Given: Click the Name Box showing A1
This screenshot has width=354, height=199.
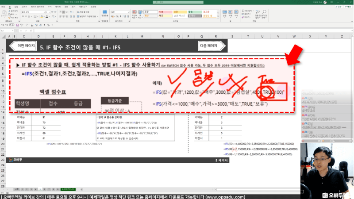Looking at the screenshot, I should 7,31.
